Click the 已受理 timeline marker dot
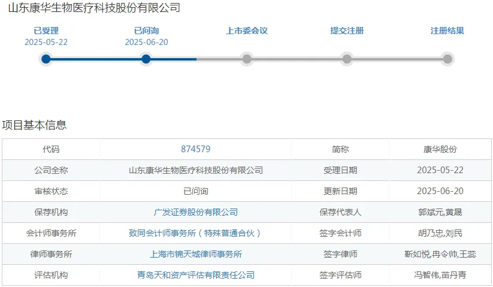 (x=46, y=59)
